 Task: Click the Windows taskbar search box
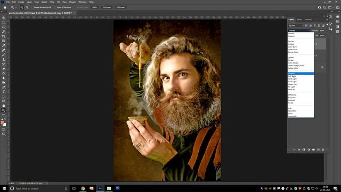point(39,188)
